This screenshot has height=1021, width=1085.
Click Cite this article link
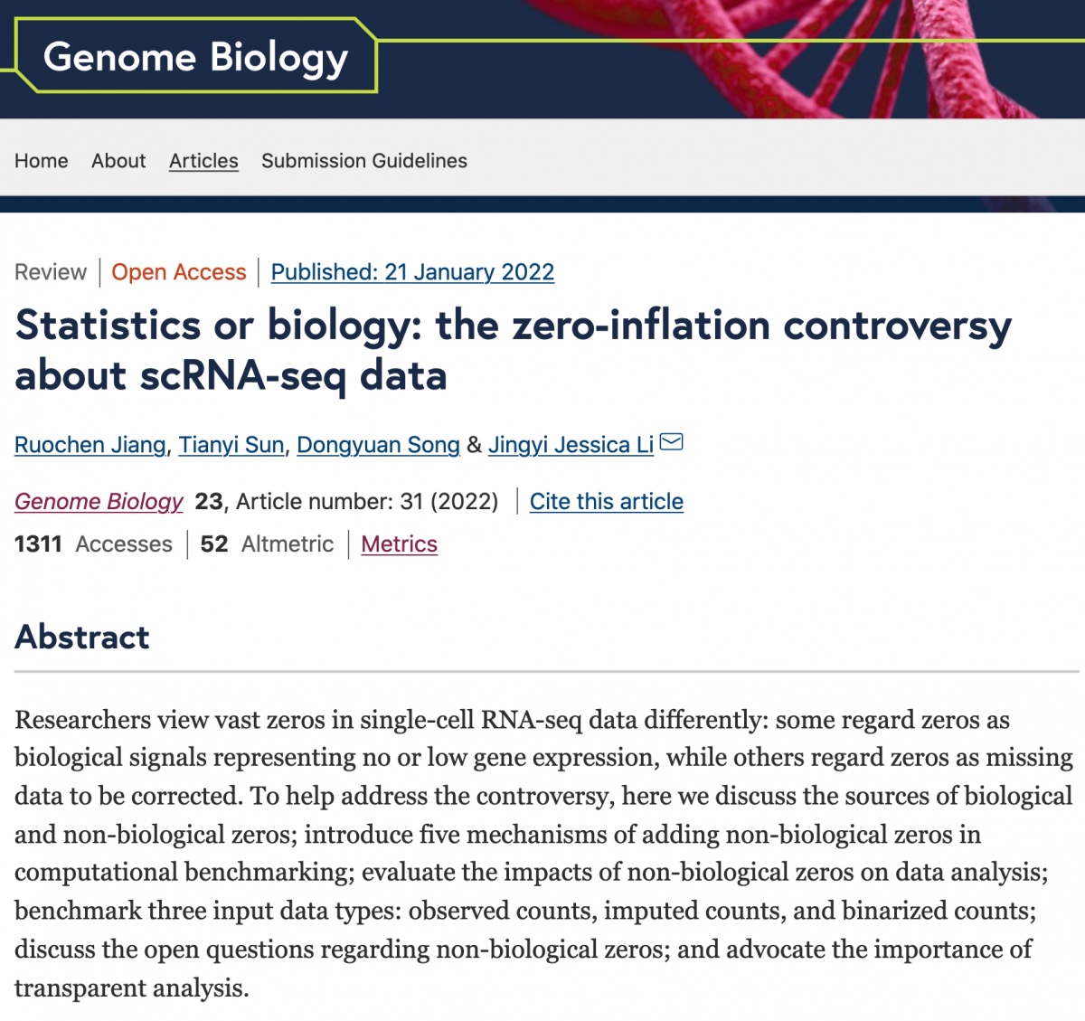point(607,502)
